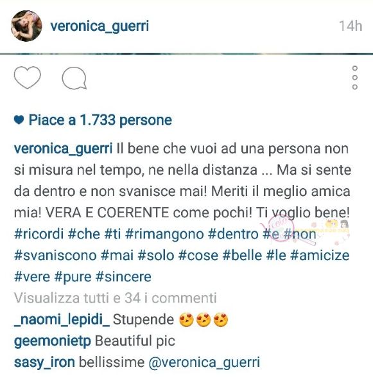Open the #belle hashtag
The image size is (373, 390).
[242, 256]
